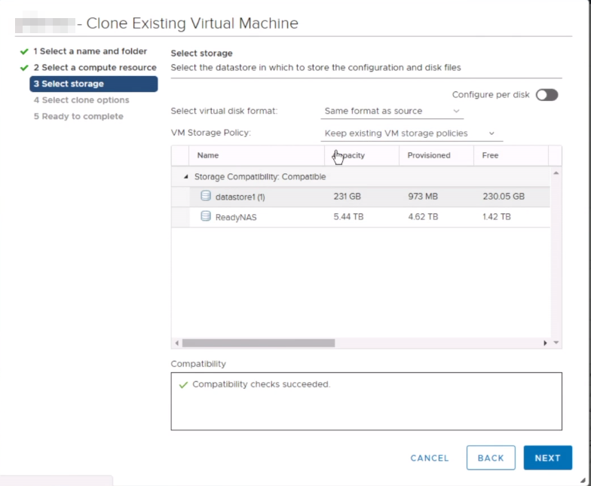Click the checkmark next to step 1

(x=24, y=51)
